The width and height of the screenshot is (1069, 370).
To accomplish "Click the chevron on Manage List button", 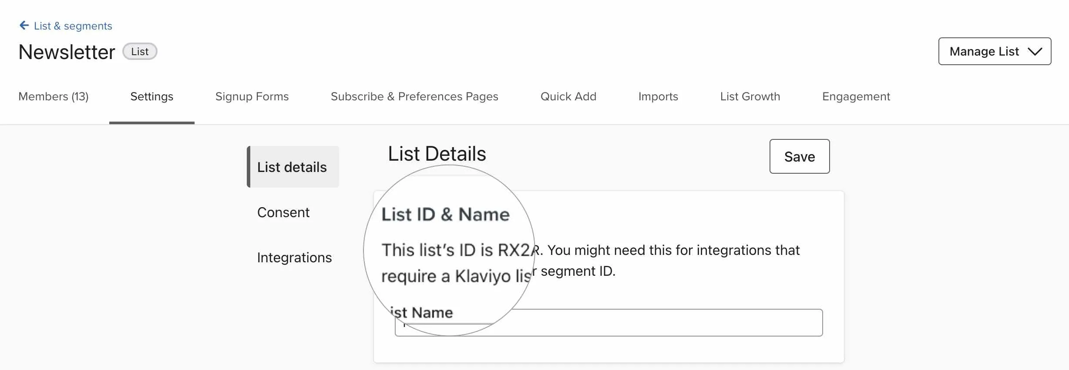I will pos(1035,51).
